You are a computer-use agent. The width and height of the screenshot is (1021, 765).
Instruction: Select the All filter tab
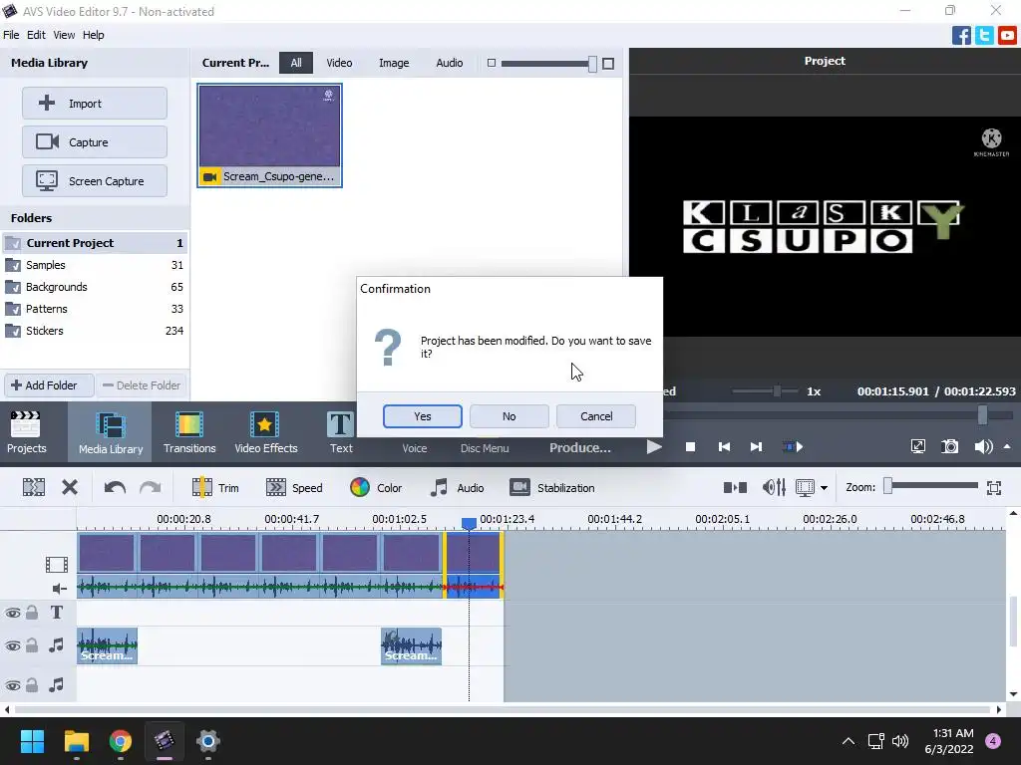(x=296, y=63)
